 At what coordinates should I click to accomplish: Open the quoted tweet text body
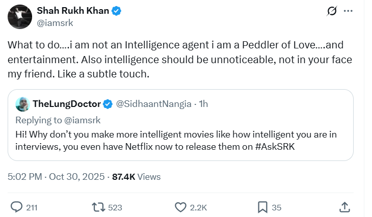(173, 141)
